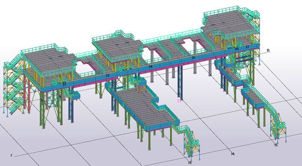Image resolution: width=302 pixels, height=166 pixels.
Task: Select grid label 14 at bottom
Action: [233, 154]
